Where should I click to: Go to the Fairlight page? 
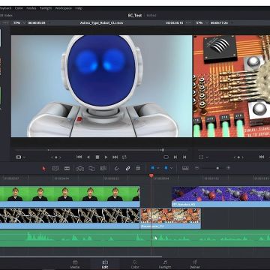(x=165, y=264)
